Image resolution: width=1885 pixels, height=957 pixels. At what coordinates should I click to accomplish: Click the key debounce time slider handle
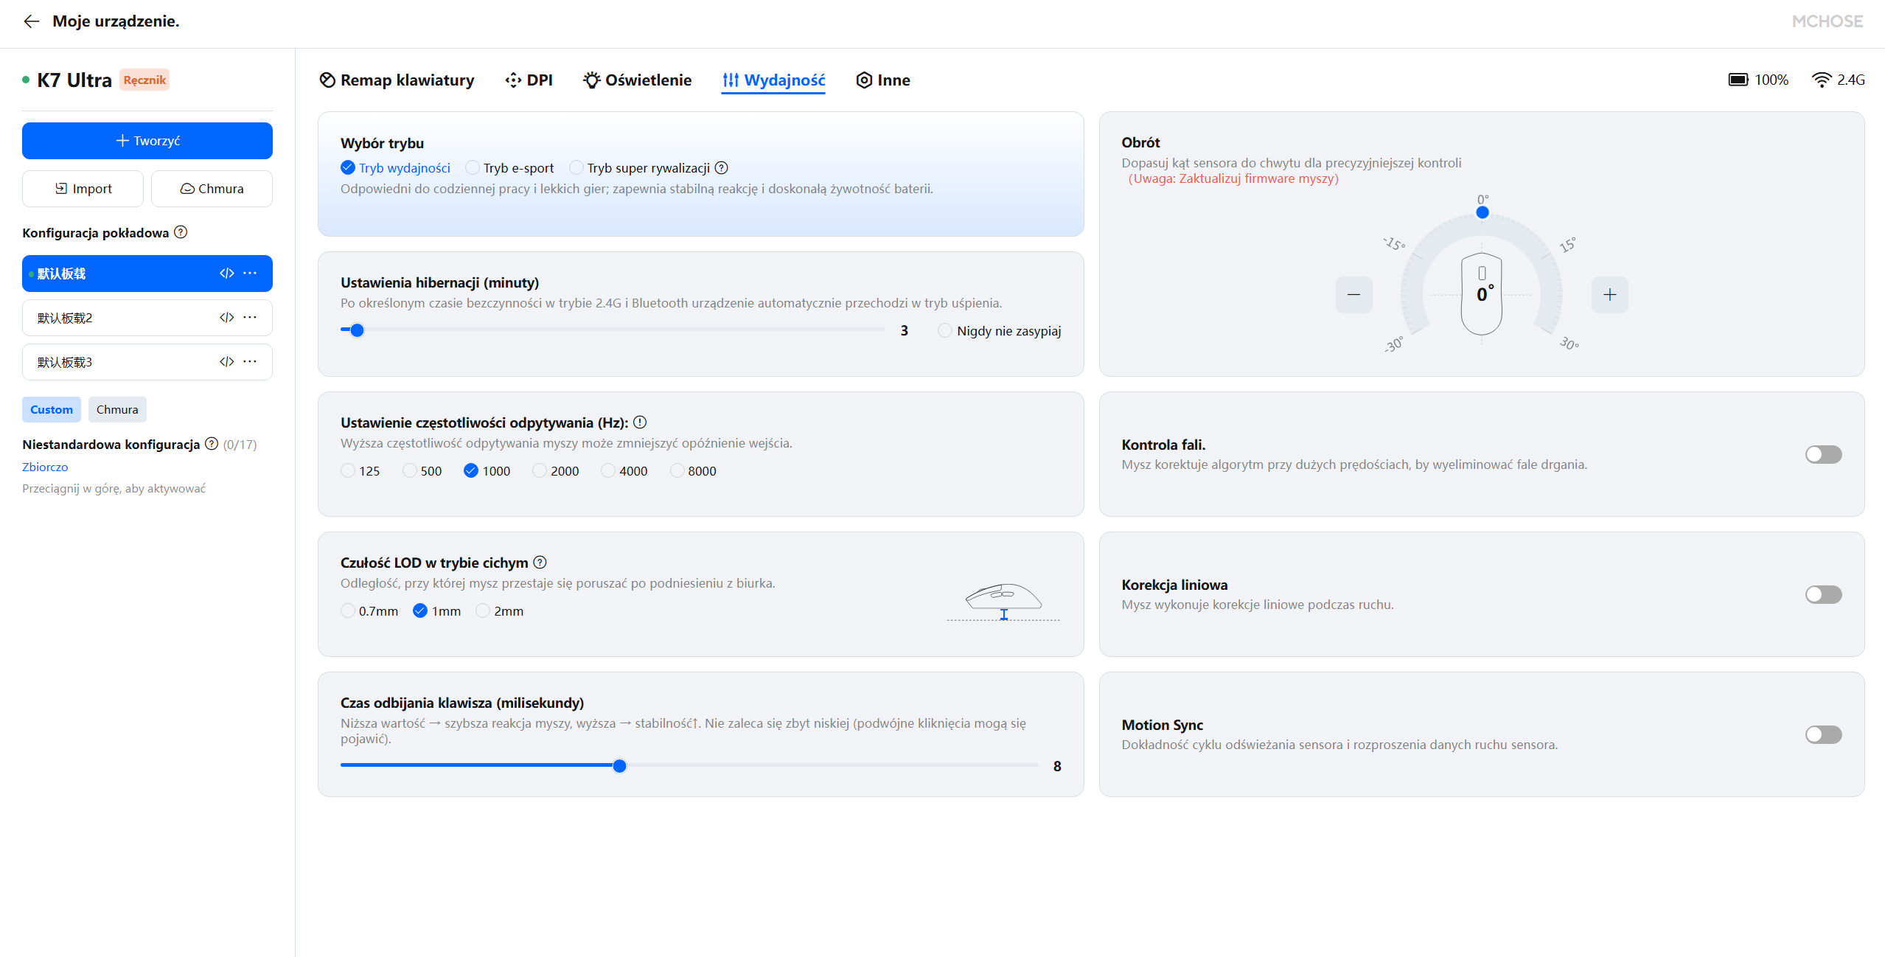(x=619, y=766)
